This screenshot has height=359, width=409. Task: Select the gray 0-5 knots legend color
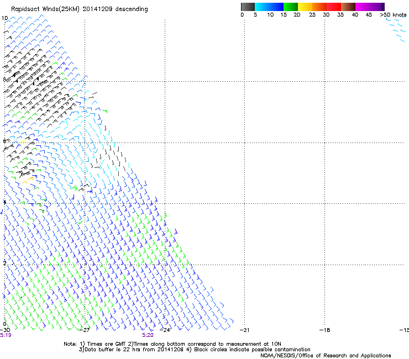[x=248, y=7]
